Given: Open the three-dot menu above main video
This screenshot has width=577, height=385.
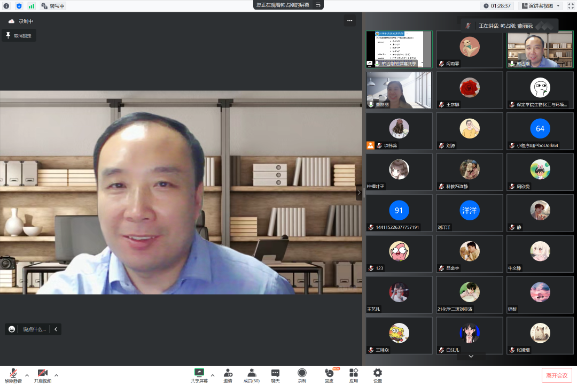Looking at the screenshot, I should tap(350, 21).
